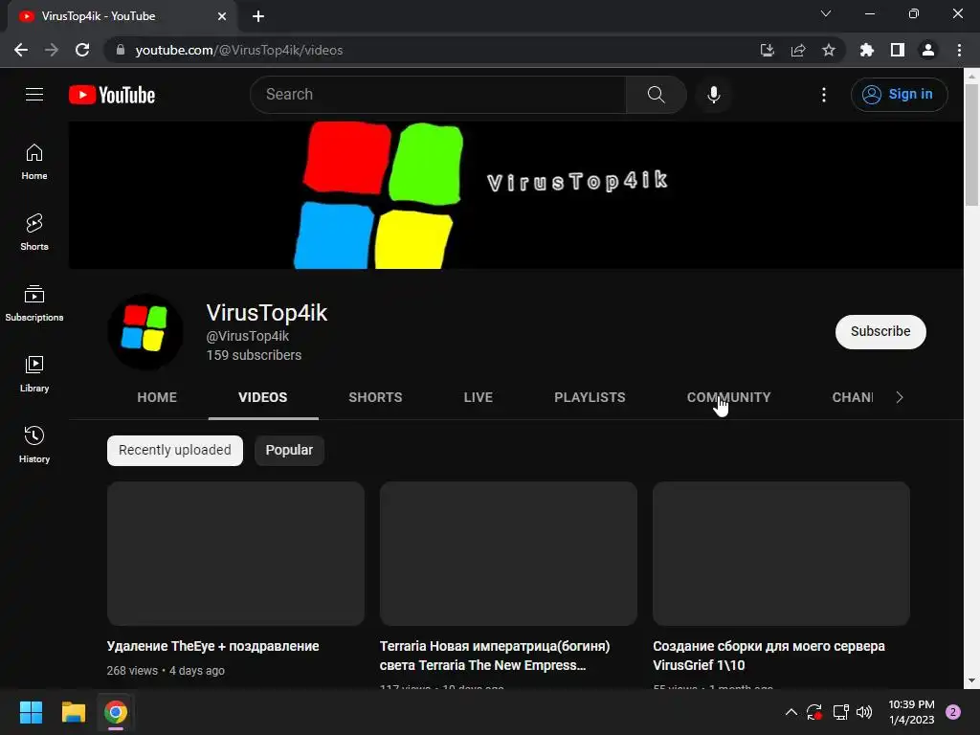Switch to the HOME channel tab
Viewport: 980px width, 735px height.
[157, 397]
